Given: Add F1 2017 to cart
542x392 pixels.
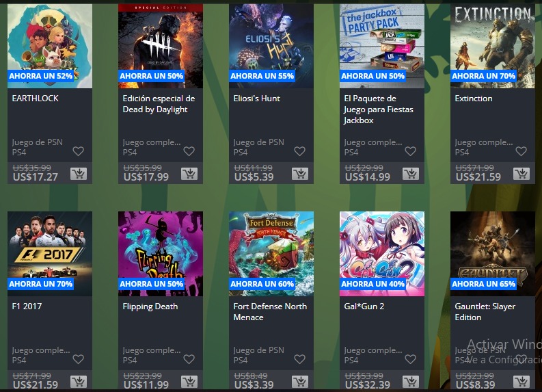Looking at the screenshot, I should click(x=79, y=382).
